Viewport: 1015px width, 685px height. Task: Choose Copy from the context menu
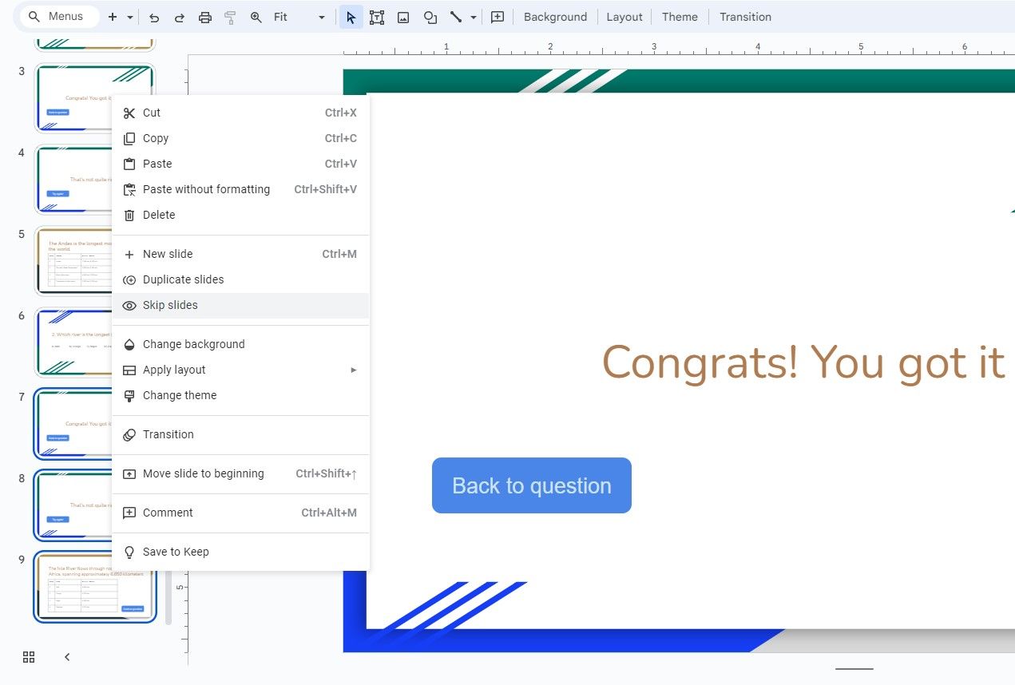click(x=240, y=138)
